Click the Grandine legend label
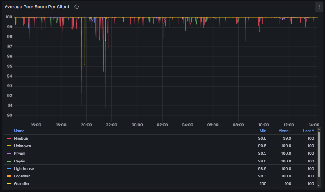The image size is (325, 192). (x=22, y=183)
